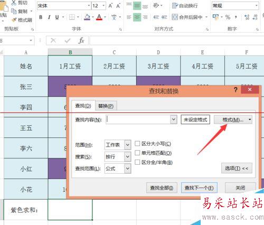Click the 关闭 button in dialog
264x225 pixels.
(240, 188)
